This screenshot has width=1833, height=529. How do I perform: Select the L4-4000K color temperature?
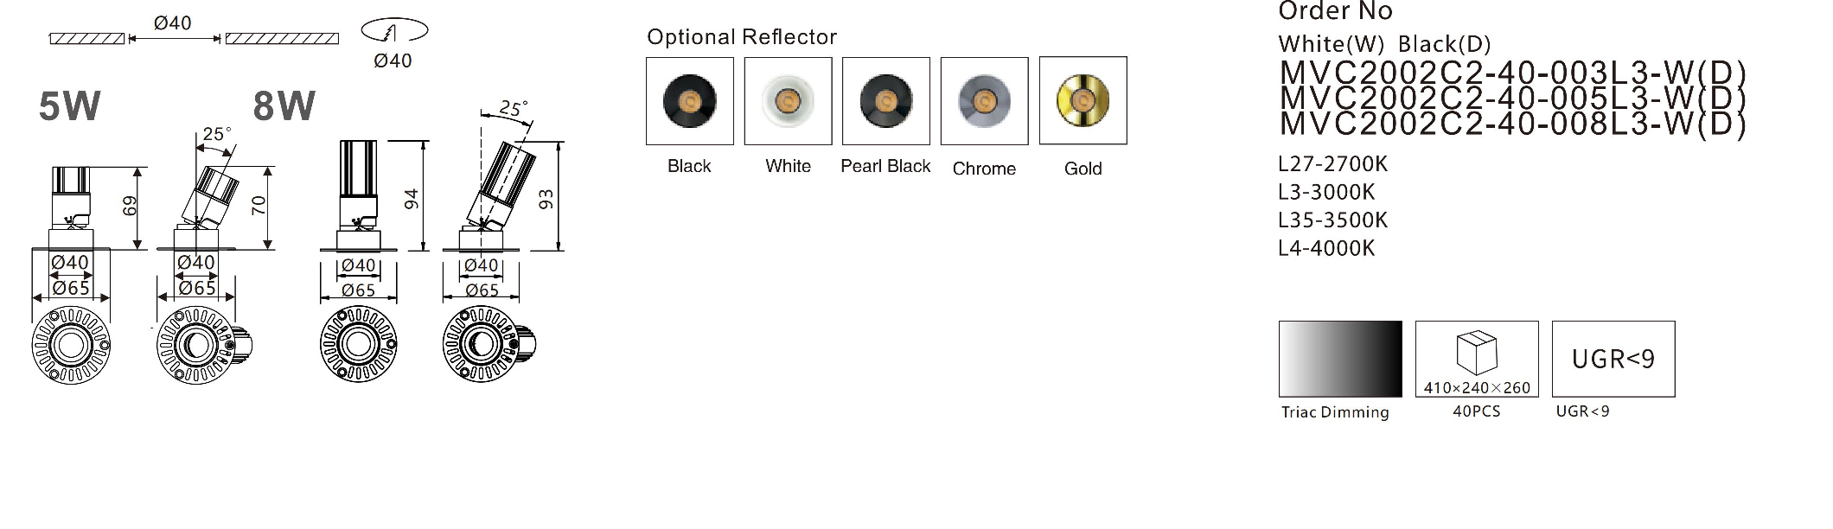pos(1326,248)
